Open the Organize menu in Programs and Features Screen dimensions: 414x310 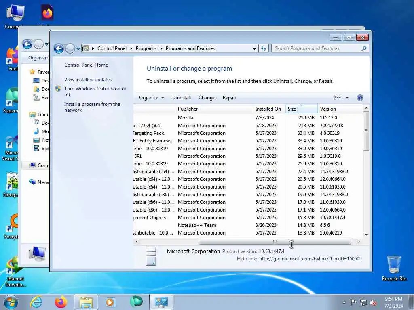tap(152, 98)
